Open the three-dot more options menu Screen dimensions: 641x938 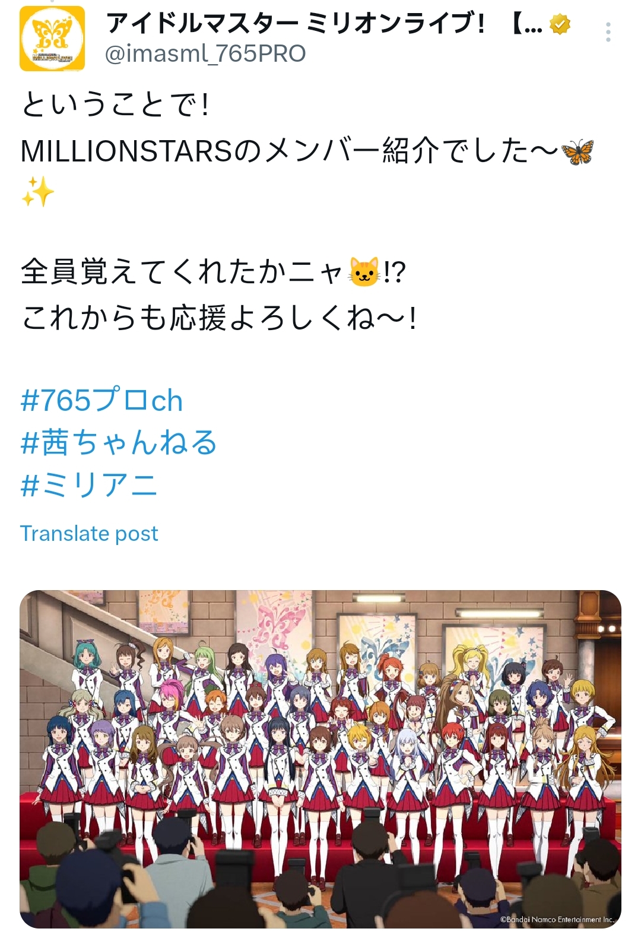coord(608,32)
